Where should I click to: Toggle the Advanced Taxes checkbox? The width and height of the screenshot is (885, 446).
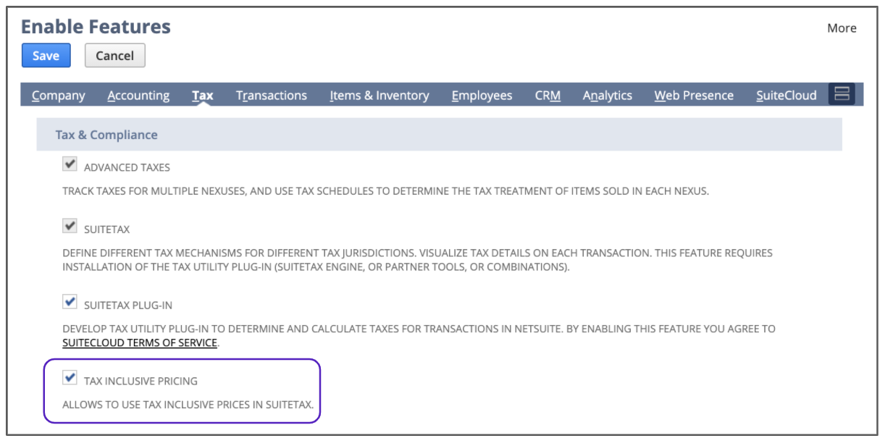pyautogui.click(x=70, y=165)
